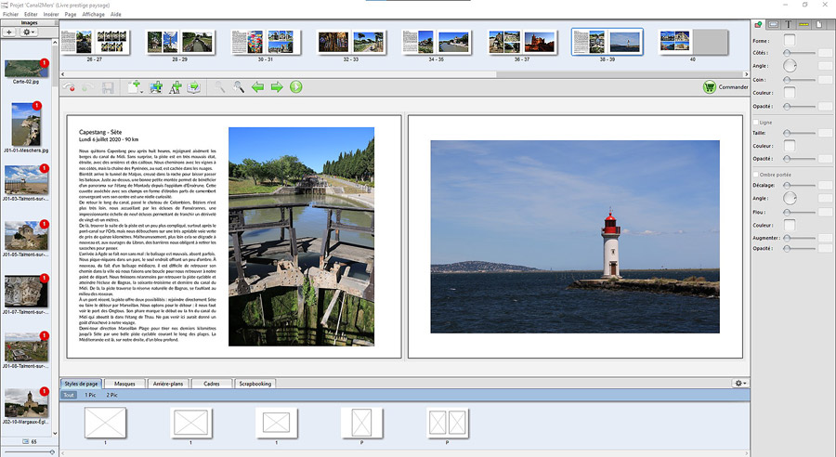
Task: Adjust the Coin slider
Action: (799, 80)
